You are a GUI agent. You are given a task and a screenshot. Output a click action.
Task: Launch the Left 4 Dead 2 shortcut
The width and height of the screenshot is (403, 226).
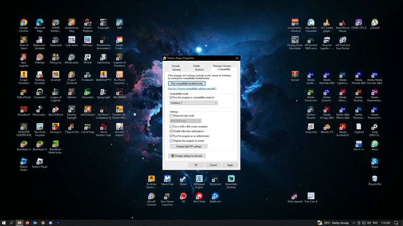88,110
